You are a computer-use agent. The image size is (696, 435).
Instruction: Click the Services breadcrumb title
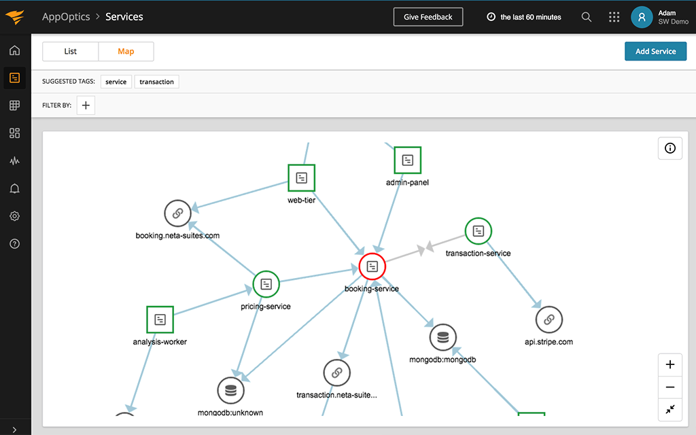(124, 17)
